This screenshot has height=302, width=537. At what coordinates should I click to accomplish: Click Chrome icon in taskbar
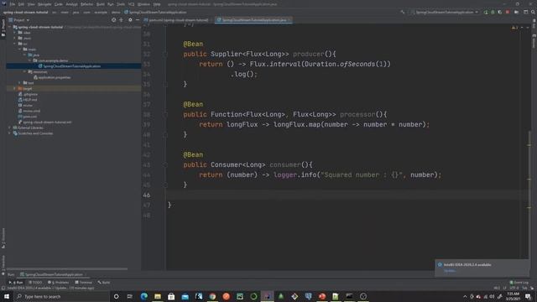[212, 296]
